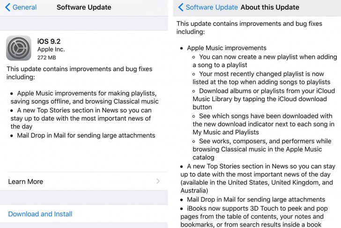Click the About this Update title
Viewport: 341px width, 228px height.
coord(270,7)
